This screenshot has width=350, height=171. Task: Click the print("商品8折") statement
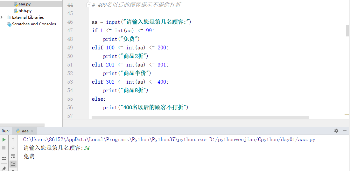click(x=126, y=90)
